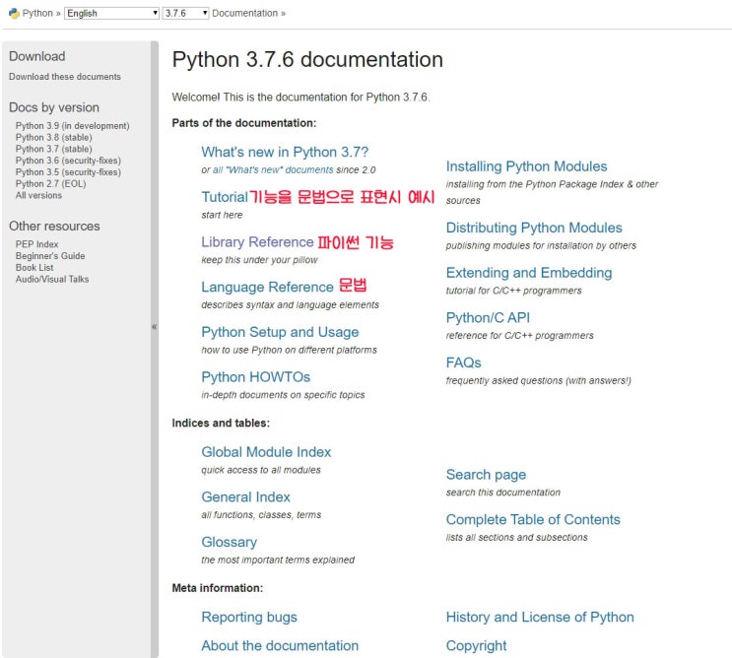Go to Library Reference

pos(257,242)
